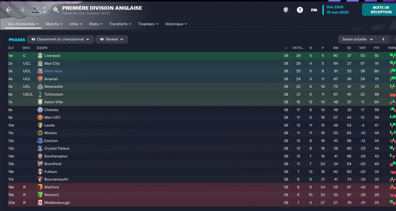Open the West Ham team link
Image resolution: width=396 pixels, height=211 pixels.
(x=53, y=71)
